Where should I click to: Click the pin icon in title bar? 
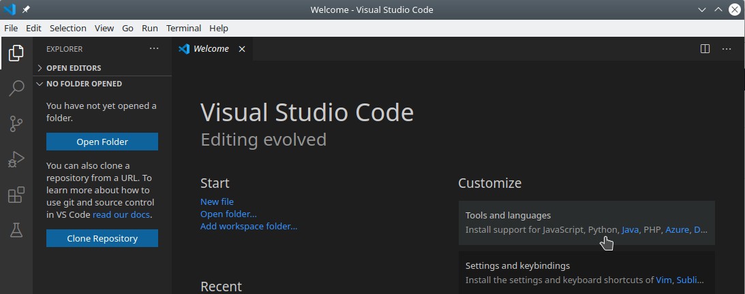[26, 10]
